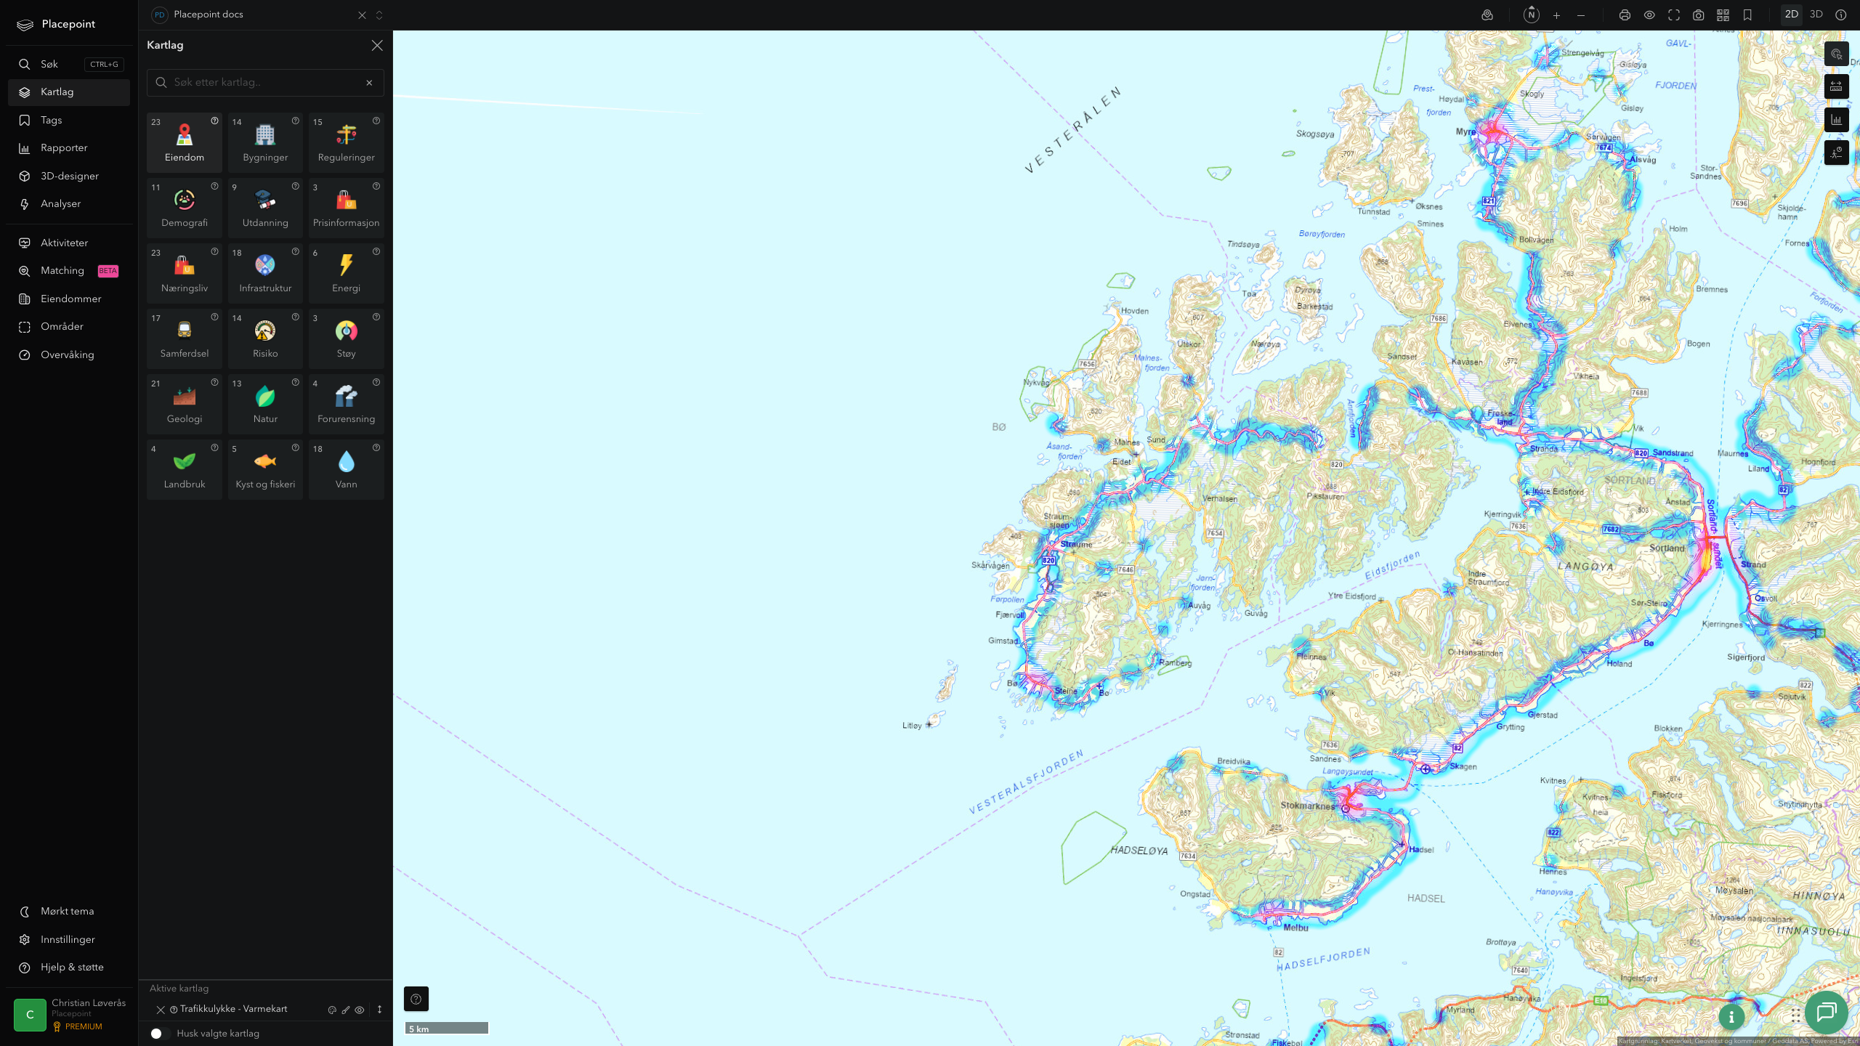Edit style of Trafikkulykke layer with brush
Viewport: 1860px width, 1046px height.
(346, 1010)
